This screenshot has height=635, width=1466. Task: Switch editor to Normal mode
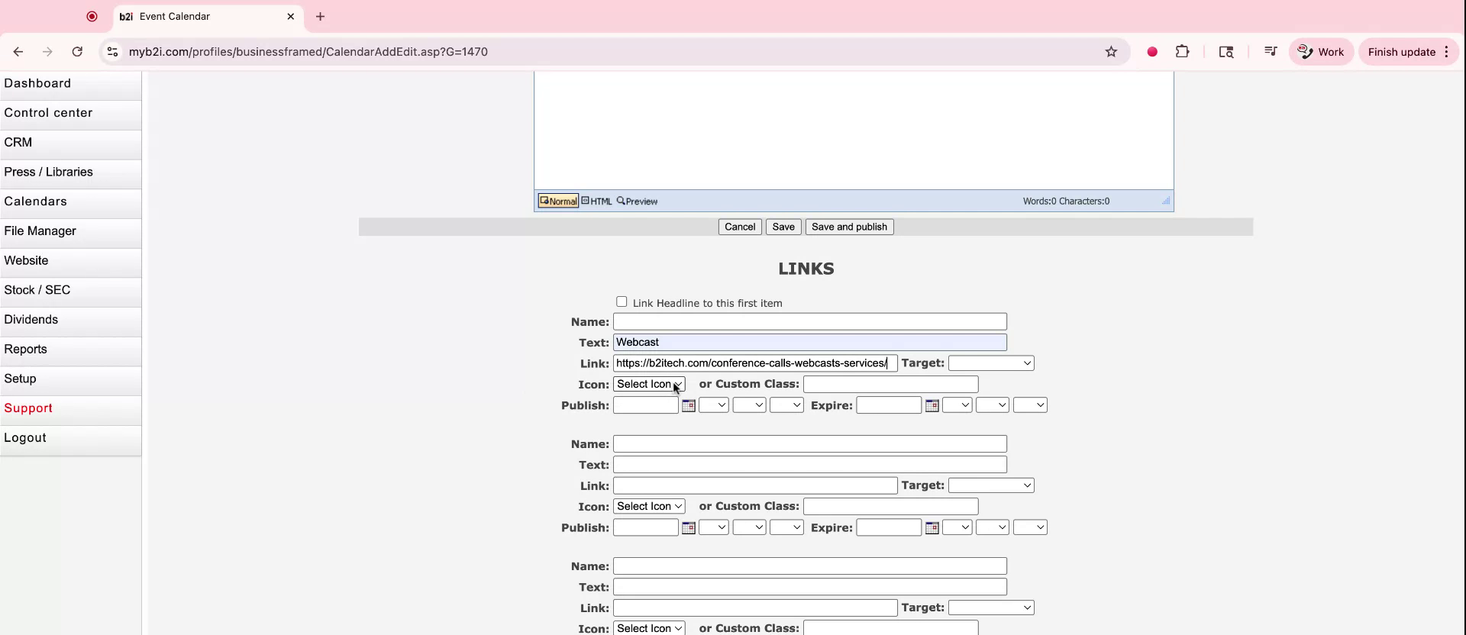pyautogui.click(x=558, y=201)
